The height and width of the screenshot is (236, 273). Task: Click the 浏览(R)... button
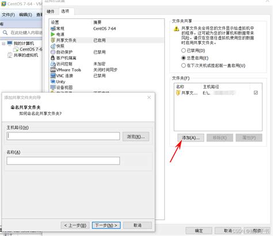click(x=136, y=136)
